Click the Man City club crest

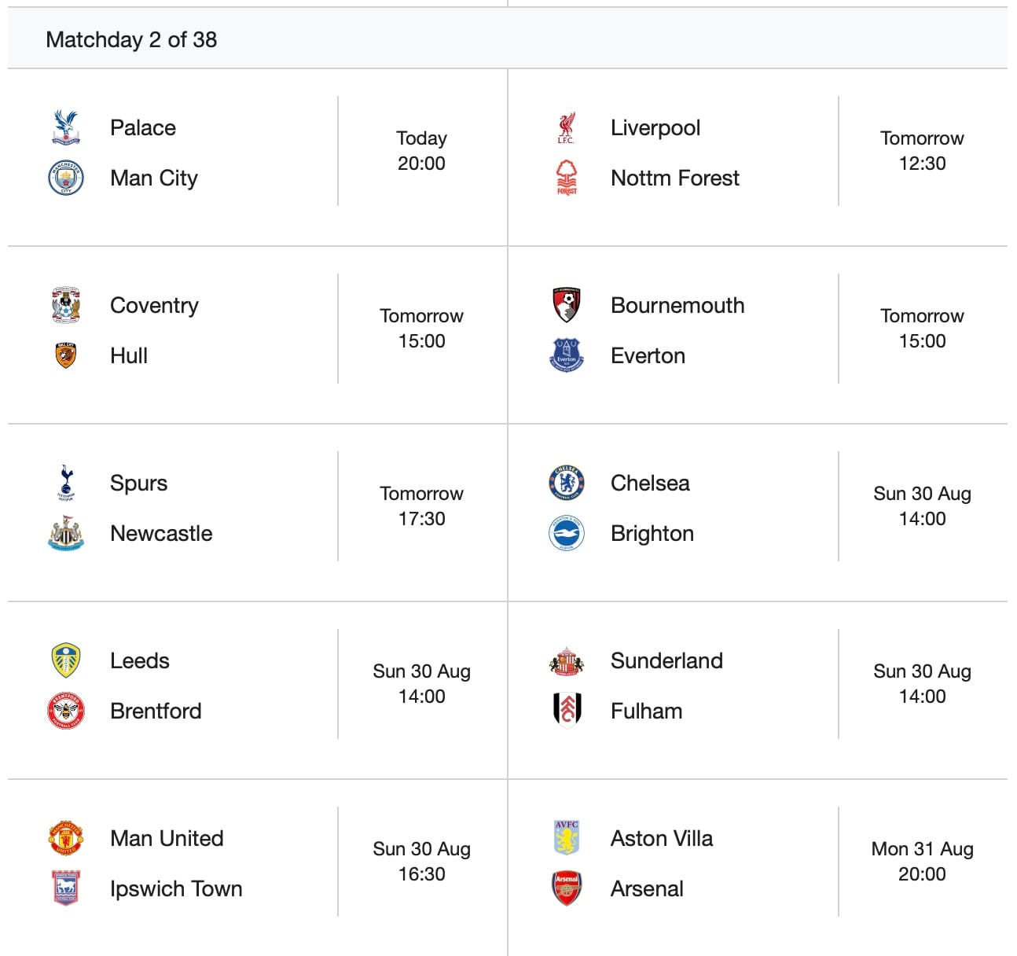tap(66, 178)
